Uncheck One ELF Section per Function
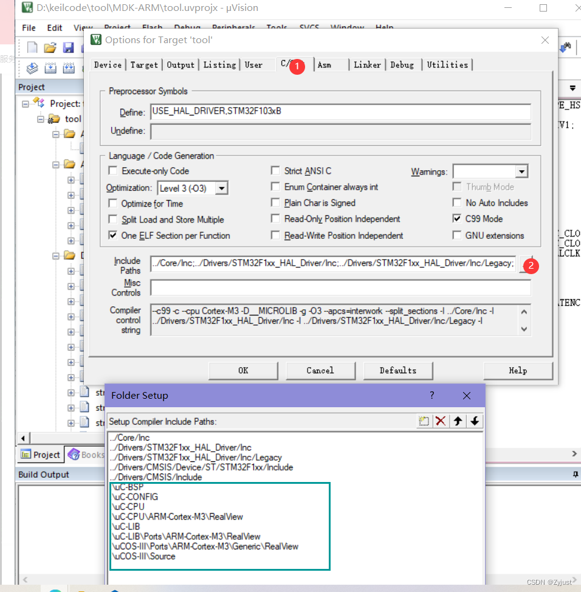Screen dimensions: 581x592 (113, 235)
